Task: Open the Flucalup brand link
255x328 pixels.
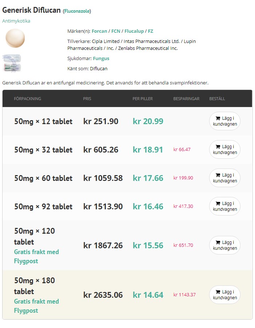Action: coord(134,31)
